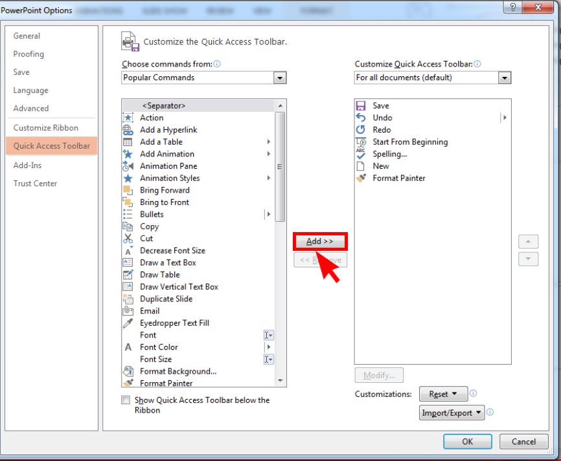Select the Redo icon in toolbar list
This screenshot has width=561, height=461.
(x=361, y=129)
